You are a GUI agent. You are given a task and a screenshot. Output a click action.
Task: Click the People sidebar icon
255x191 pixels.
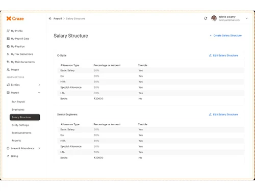coord(8,70)
